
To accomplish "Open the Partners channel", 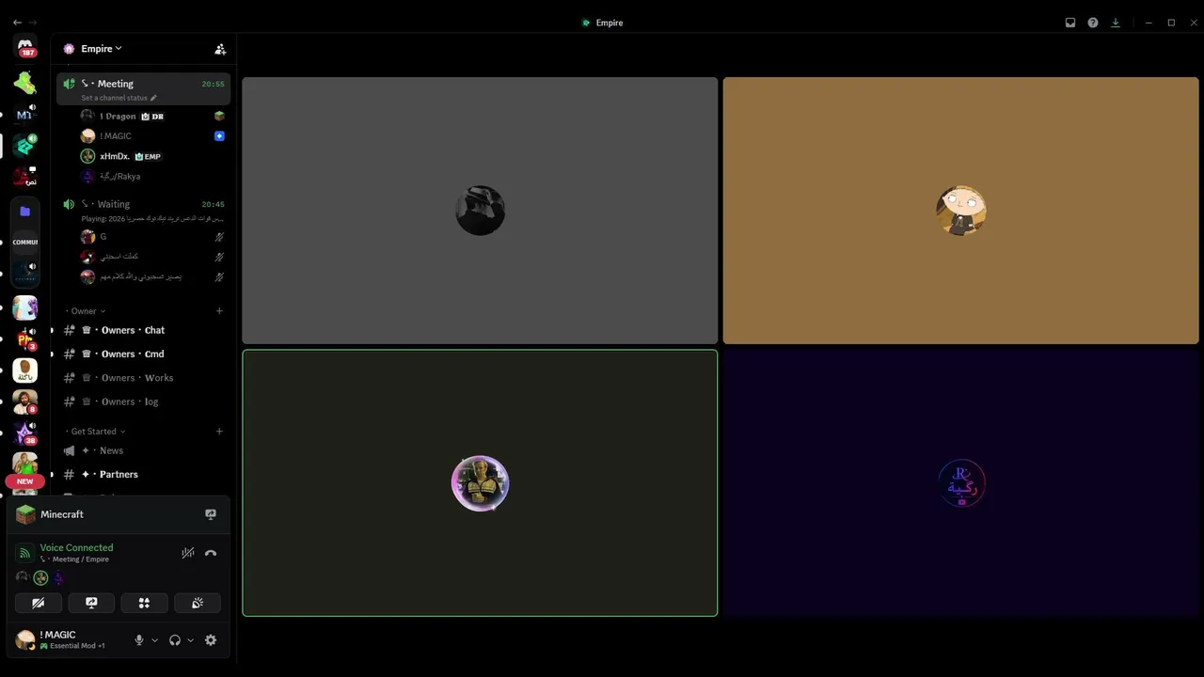I will (143, 475).
